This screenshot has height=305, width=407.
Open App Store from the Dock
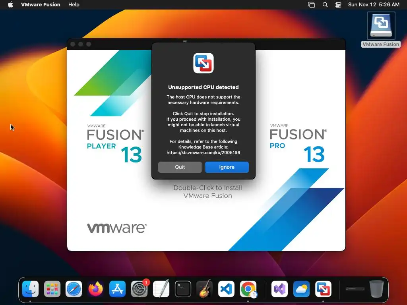click(x=117, y=289)
